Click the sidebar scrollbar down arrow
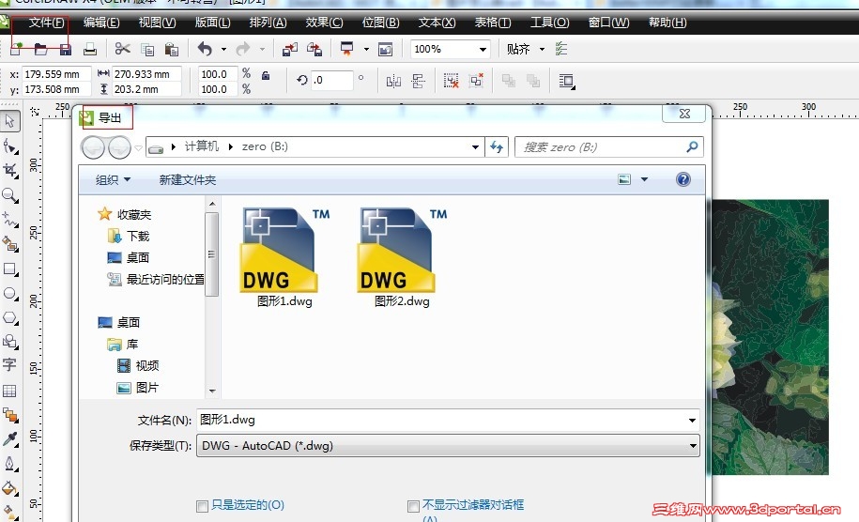Screen dimensions: 859x522 point(212,391)
